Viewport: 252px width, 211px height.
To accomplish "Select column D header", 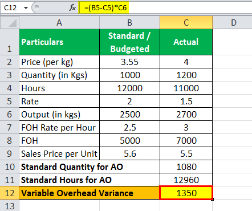I will click(232, 23).
